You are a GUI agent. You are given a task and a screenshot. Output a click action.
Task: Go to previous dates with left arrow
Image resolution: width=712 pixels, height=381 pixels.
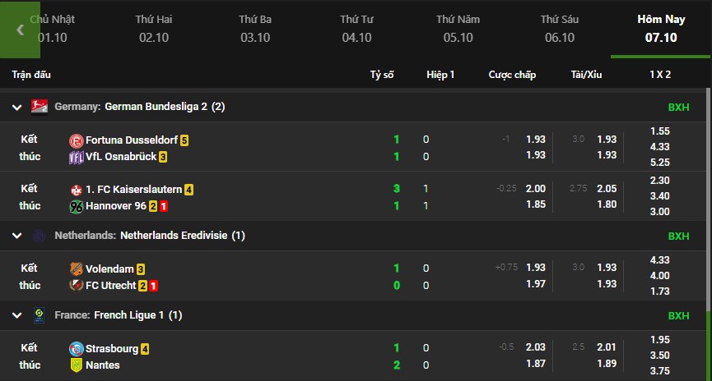(x=20, y=30)
